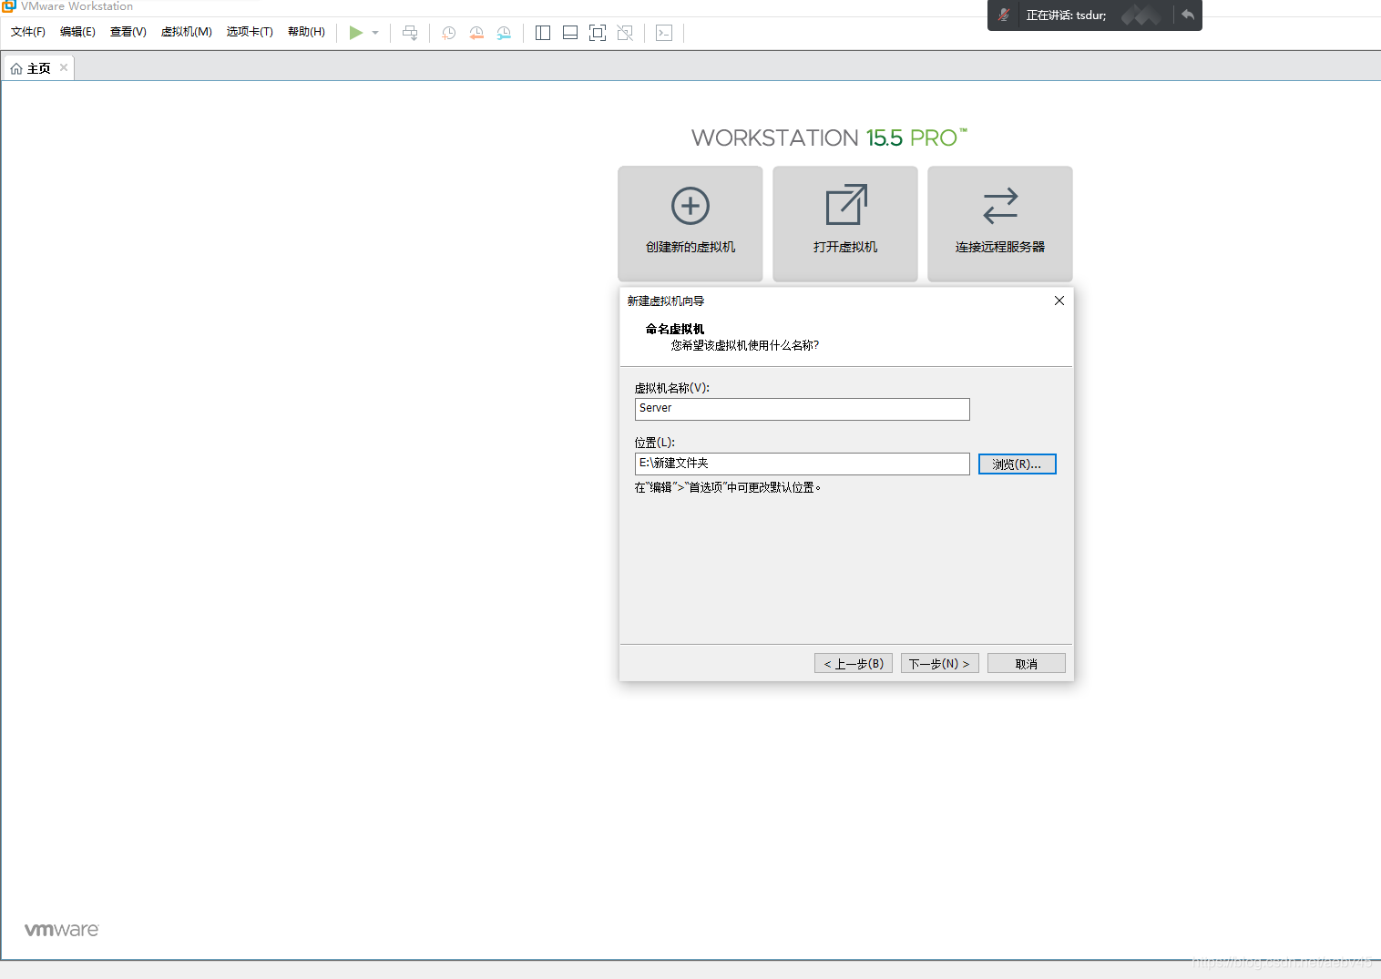Click the Revert to Snapshot icon

pyautogui.click(x=476, y=33)
